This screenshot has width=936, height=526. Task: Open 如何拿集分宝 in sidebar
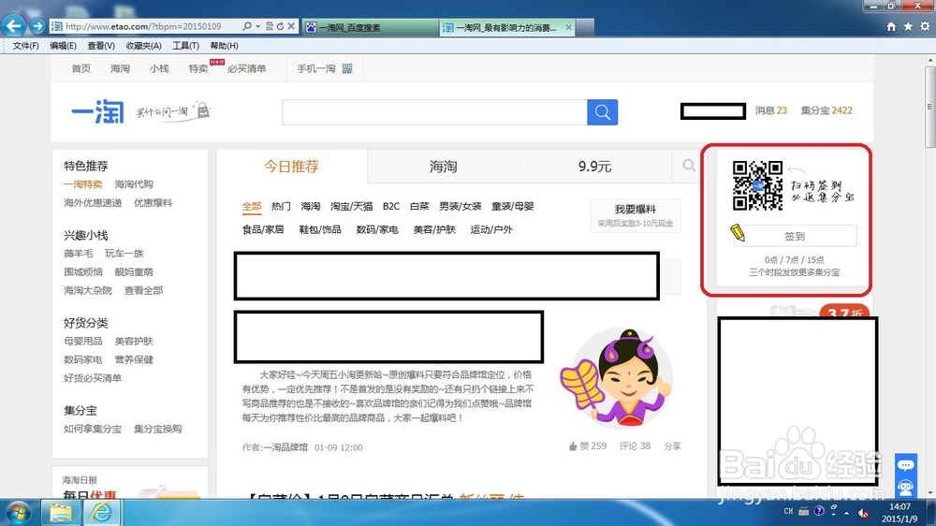93,430
